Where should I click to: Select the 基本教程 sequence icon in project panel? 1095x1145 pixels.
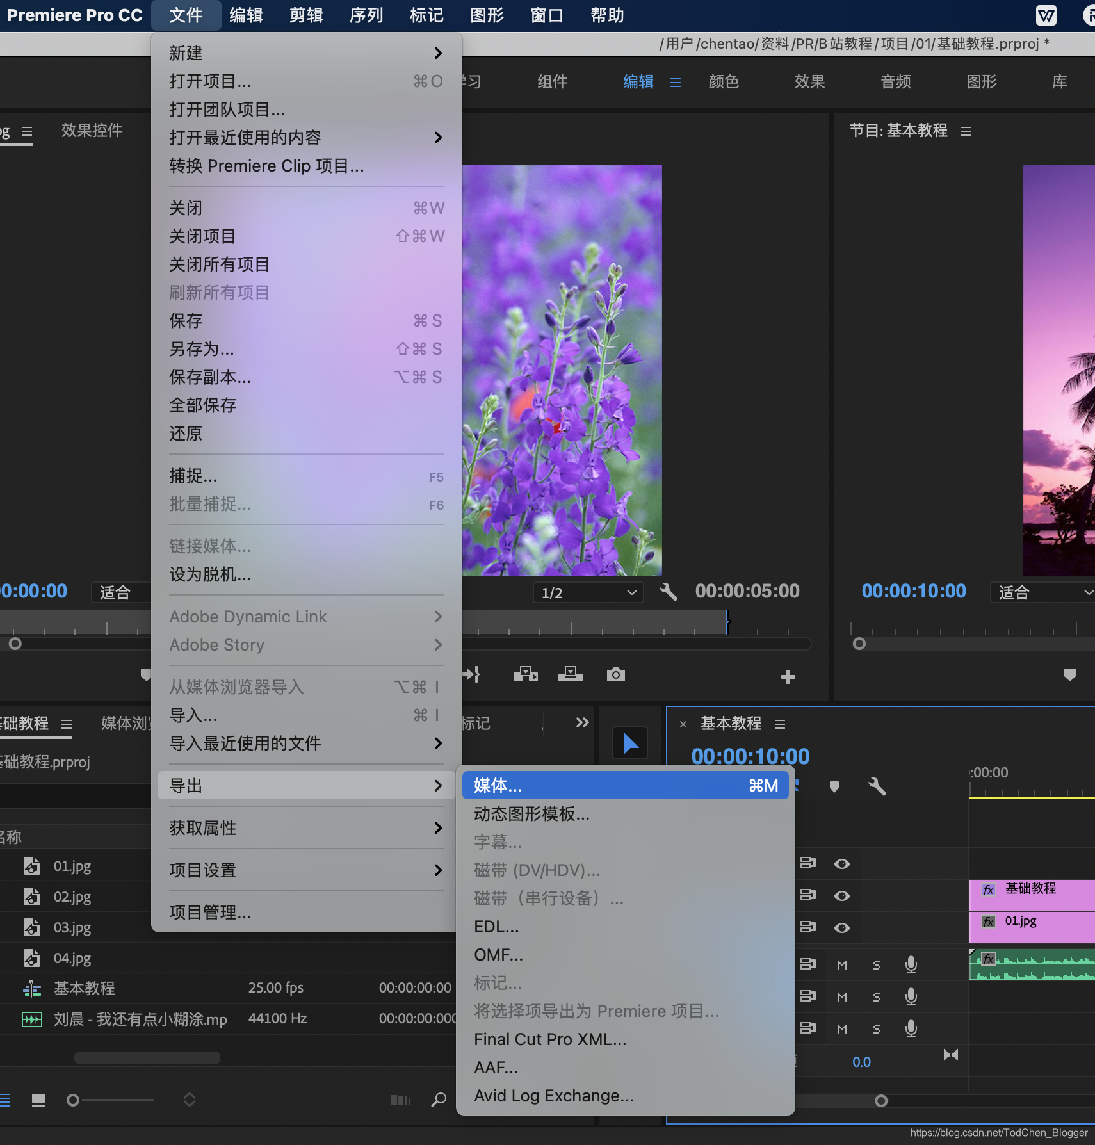(x=32, y=987)
